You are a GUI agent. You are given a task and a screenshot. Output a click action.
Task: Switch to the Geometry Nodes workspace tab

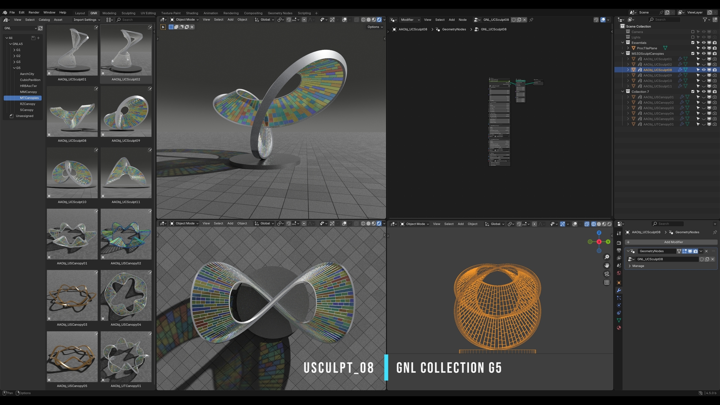(280, 13)
